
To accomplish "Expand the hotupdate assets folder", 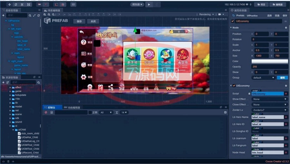I will pos(10,95).
